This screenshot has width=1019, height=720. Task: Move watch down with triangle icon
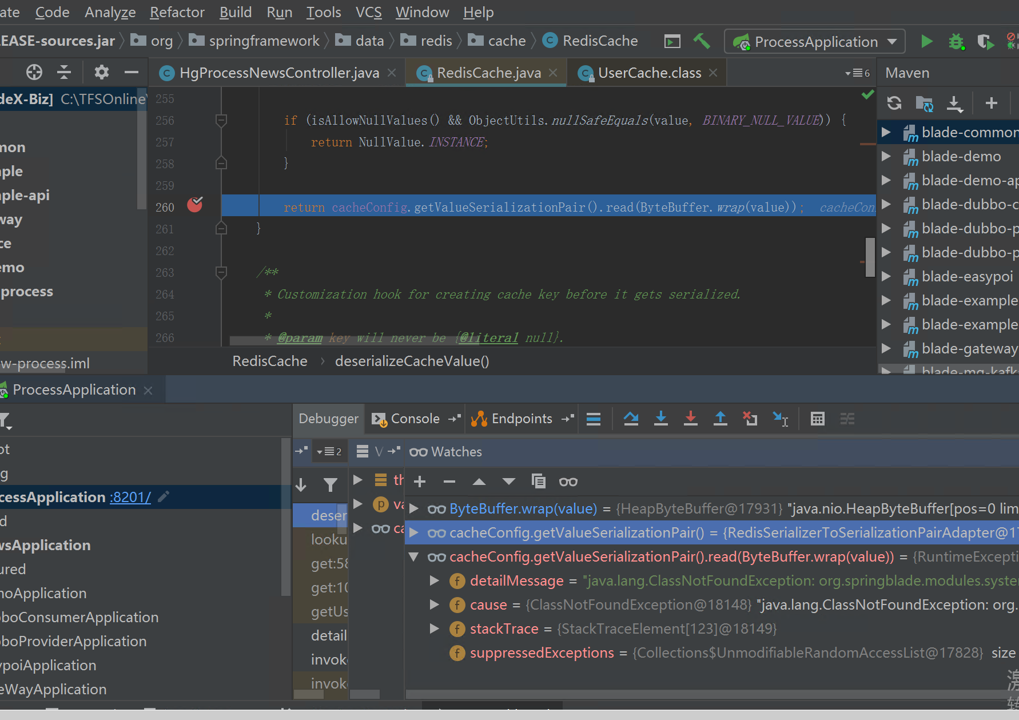click(x=509, y=482)
